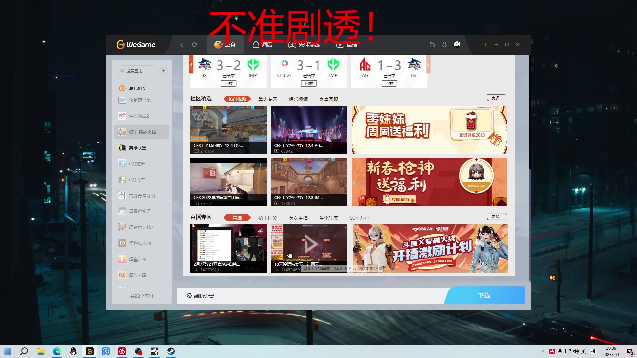
Task: Open WeGame download manager in title bar
Action: [444, 44]
